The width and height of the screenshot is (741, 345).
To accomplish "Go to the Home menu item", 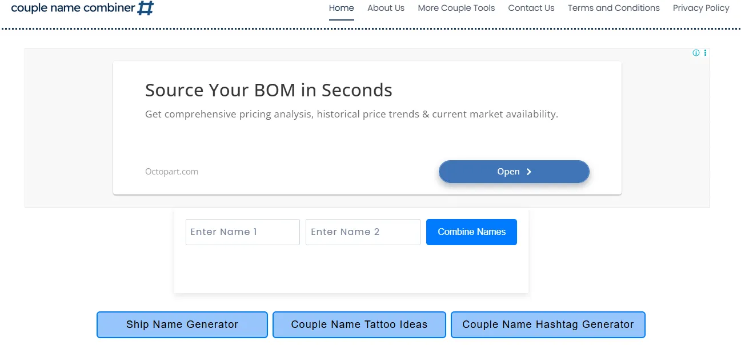I will tap(341, 8).
